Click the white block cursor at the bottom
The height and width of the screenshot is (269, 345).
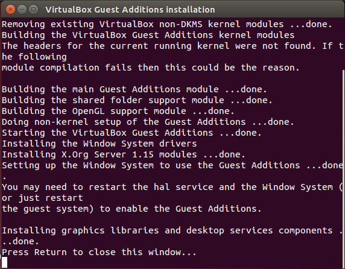click(x=5, y=262)
